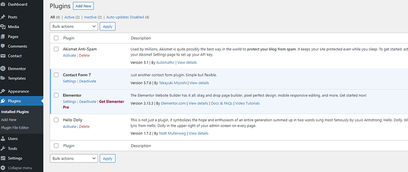Click Get Elementor Pro link
Viewport: 408px width, 172px height.
(94, 104)
